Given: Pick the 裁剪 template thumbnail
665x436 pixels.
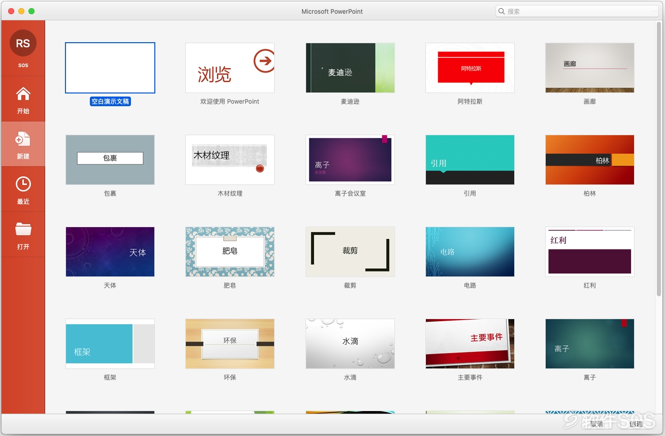Looking at the screenshot, I should pos(350,252).
